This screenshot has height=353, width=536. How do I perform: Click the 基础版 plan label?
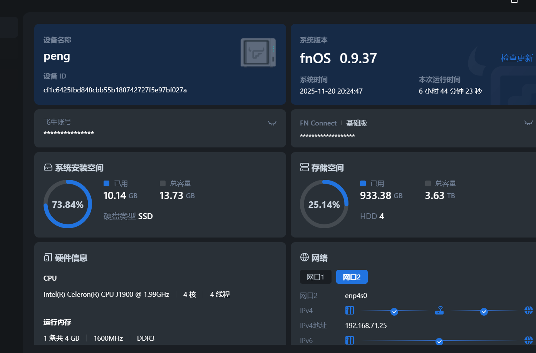[357, 123]
